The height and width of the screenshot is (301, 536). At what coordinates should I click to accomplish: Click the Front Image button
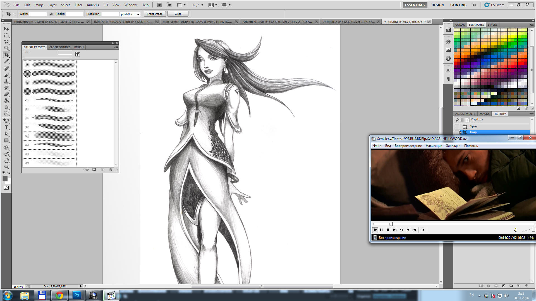pos(155,14)
